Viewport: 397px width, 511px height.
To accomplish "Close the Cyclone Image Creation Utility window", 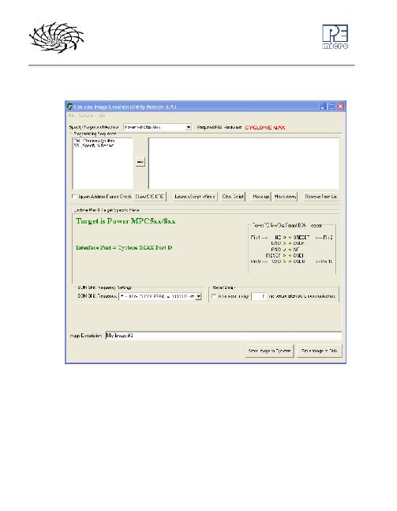I will point(340,107).
